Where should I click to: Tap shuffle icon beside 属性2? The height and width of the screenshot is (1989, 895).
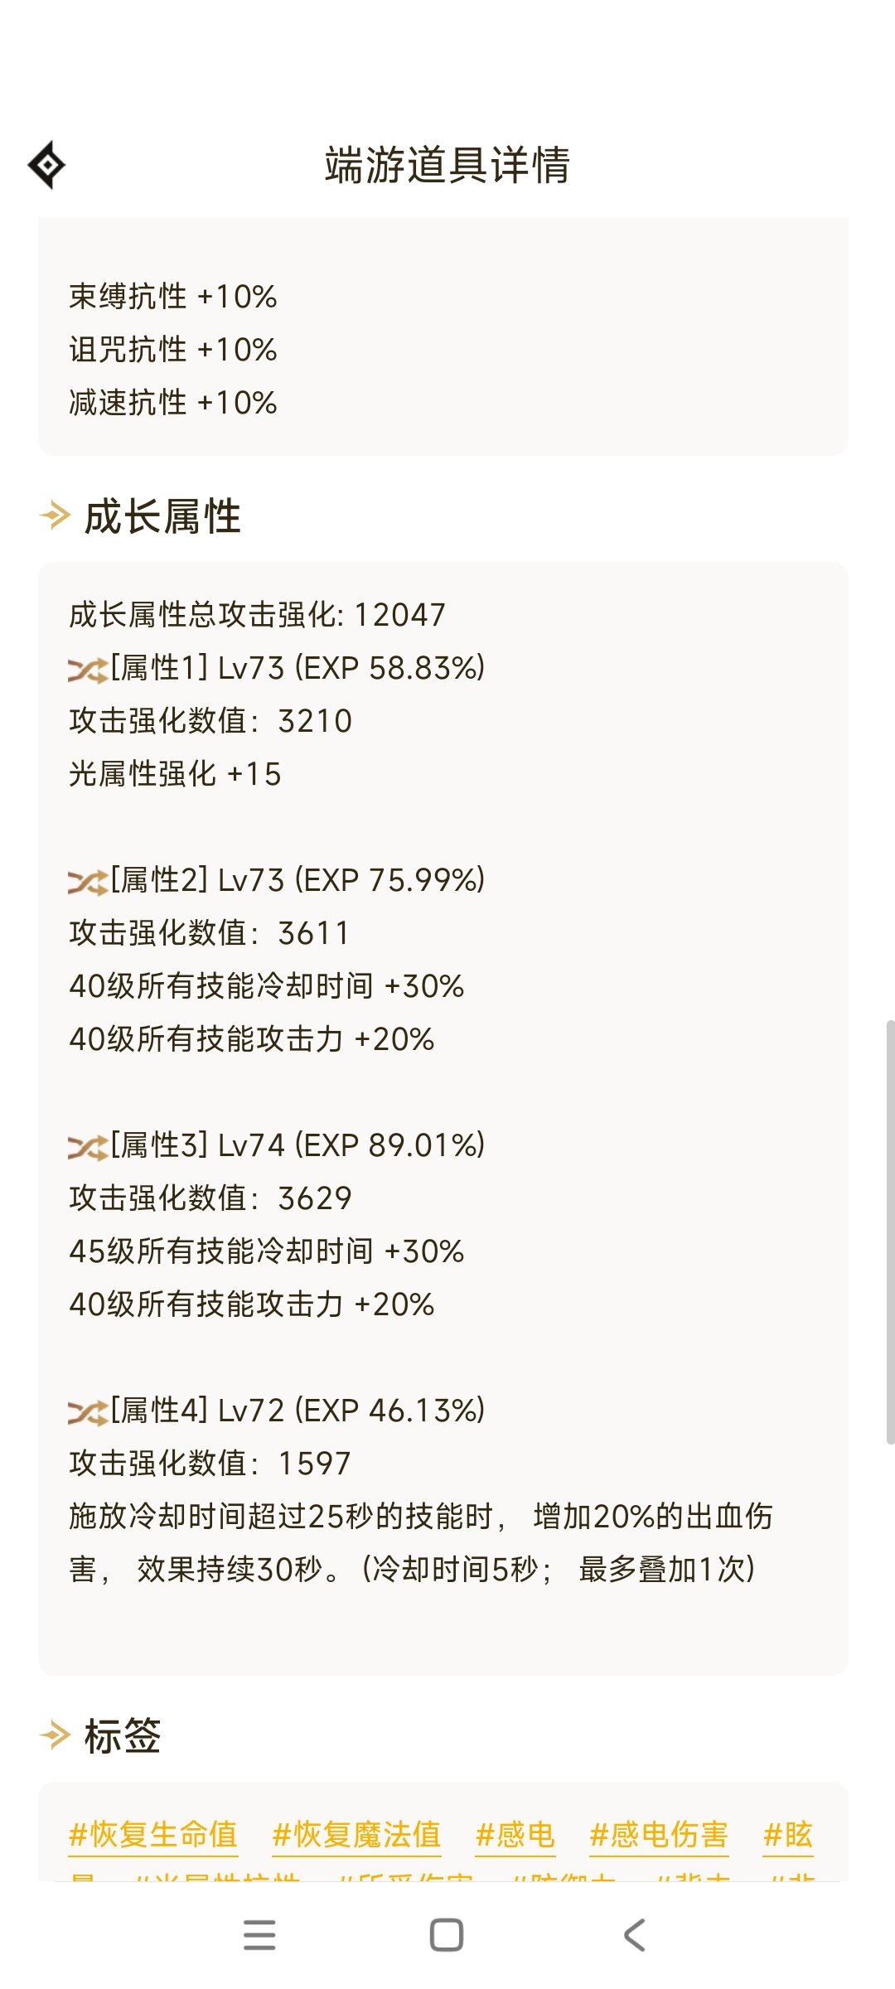(x=88, y=882)
